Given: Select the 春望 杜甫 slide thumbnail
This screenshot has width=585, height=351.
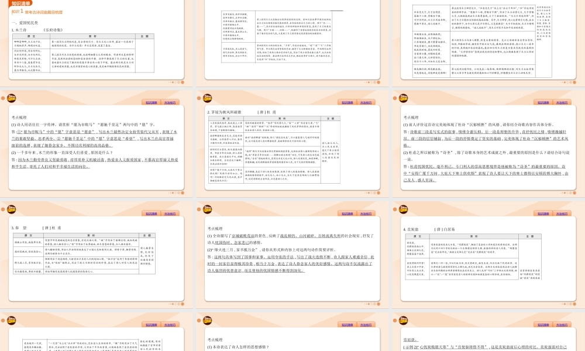Looking at the screenshot, I should [97, 263].
